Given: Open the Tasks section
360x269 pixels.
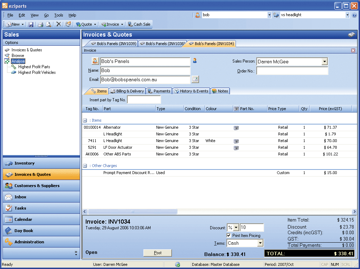Looking at the screenshot, I should (41, 208).
